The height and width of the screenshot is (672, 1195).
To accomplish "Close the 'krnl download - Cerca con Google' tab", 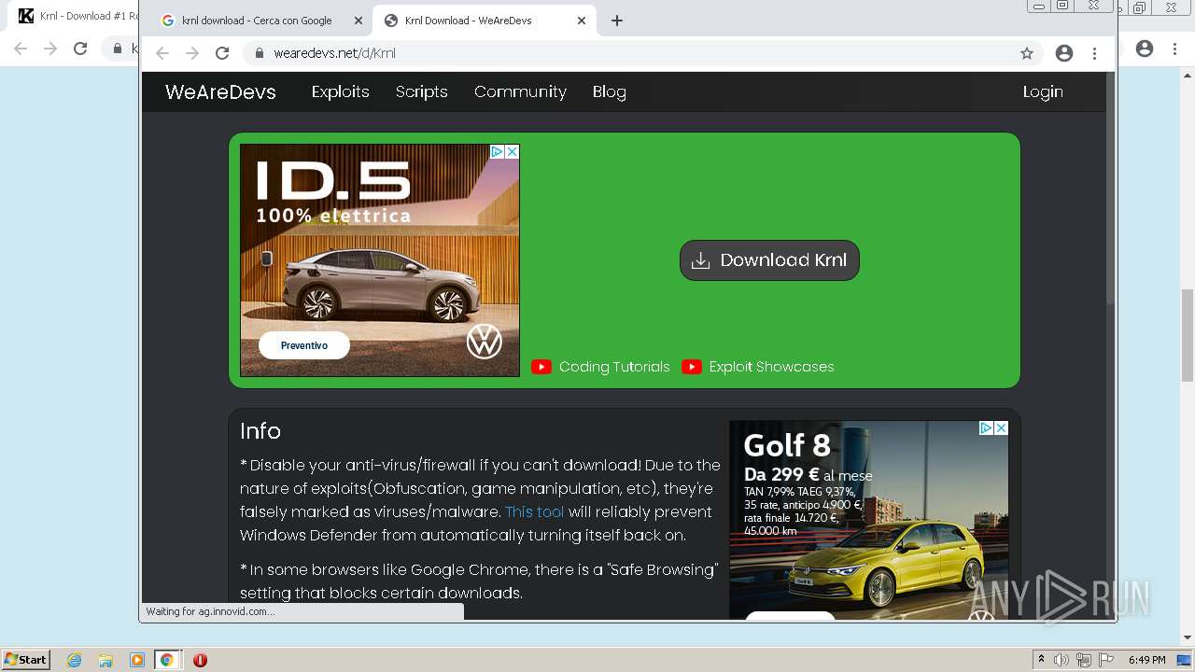I will (358, 21).
